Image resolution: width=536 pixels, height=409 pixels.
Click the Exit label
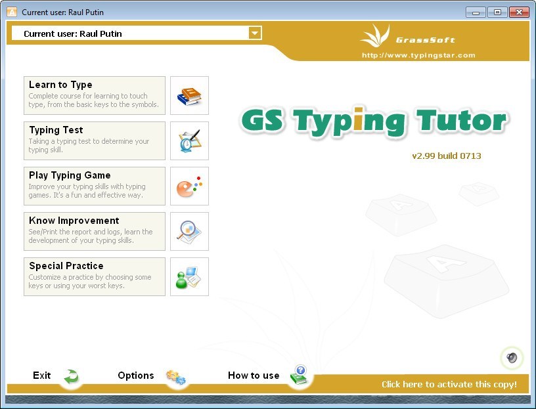(41, 376)
